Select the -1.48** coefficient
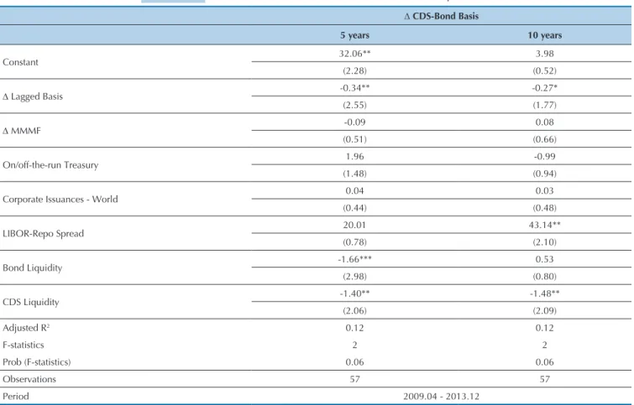 point(545,294)
